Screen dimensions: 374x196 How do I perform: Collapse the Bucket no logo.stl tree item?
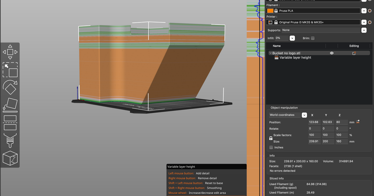pyautogui.click(x=271, y=53)
